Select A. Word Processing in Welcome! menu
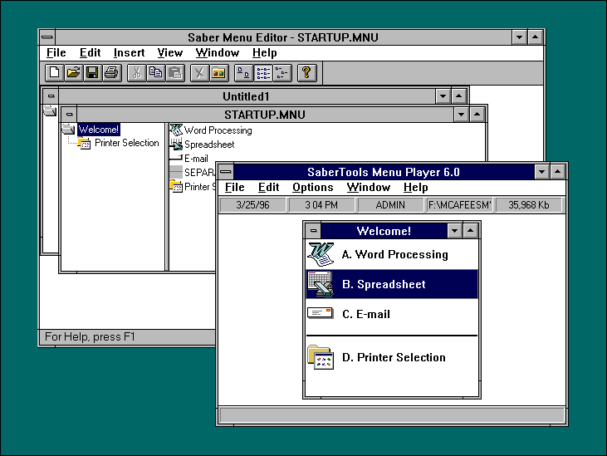The height and width of the screenshot is (456, 607). [392, 254]
